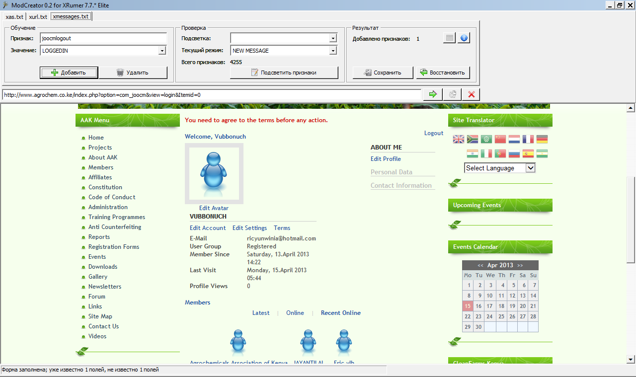This screenshot has width=636, height=377.
Task: Open the Edit Profile link
Action: pos(386,159)
